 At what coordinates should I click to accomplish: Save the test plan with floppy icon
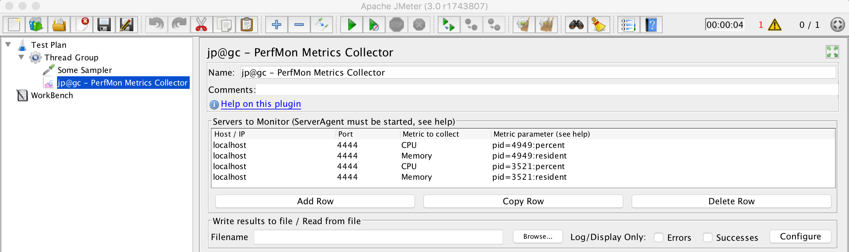click(x=104, y=25)
